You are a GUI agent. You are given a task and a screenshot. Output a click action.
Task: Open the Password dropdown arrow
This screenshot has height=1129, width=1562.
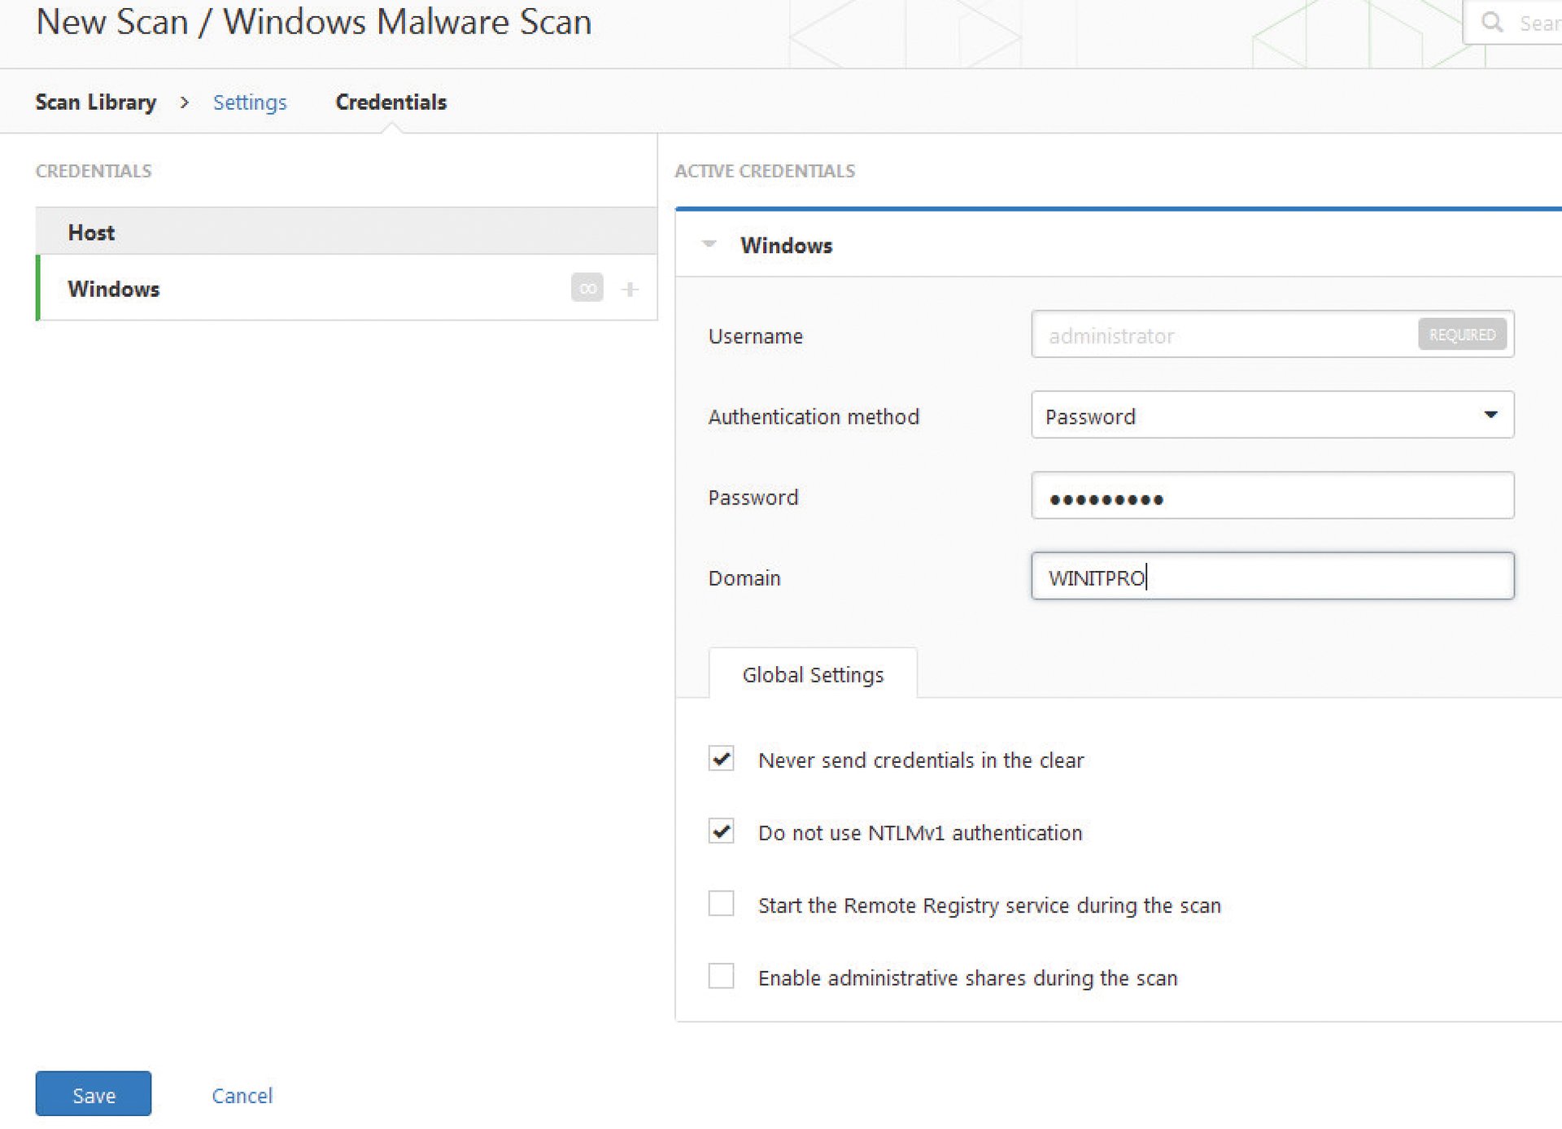pyautogui.click(x=1491, y=415)
